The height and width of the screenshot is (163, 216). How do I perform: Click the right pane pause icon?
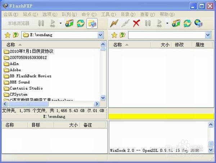(148, 23)
